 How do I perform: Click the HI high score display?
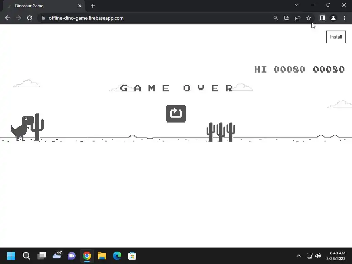click(280, 69)
